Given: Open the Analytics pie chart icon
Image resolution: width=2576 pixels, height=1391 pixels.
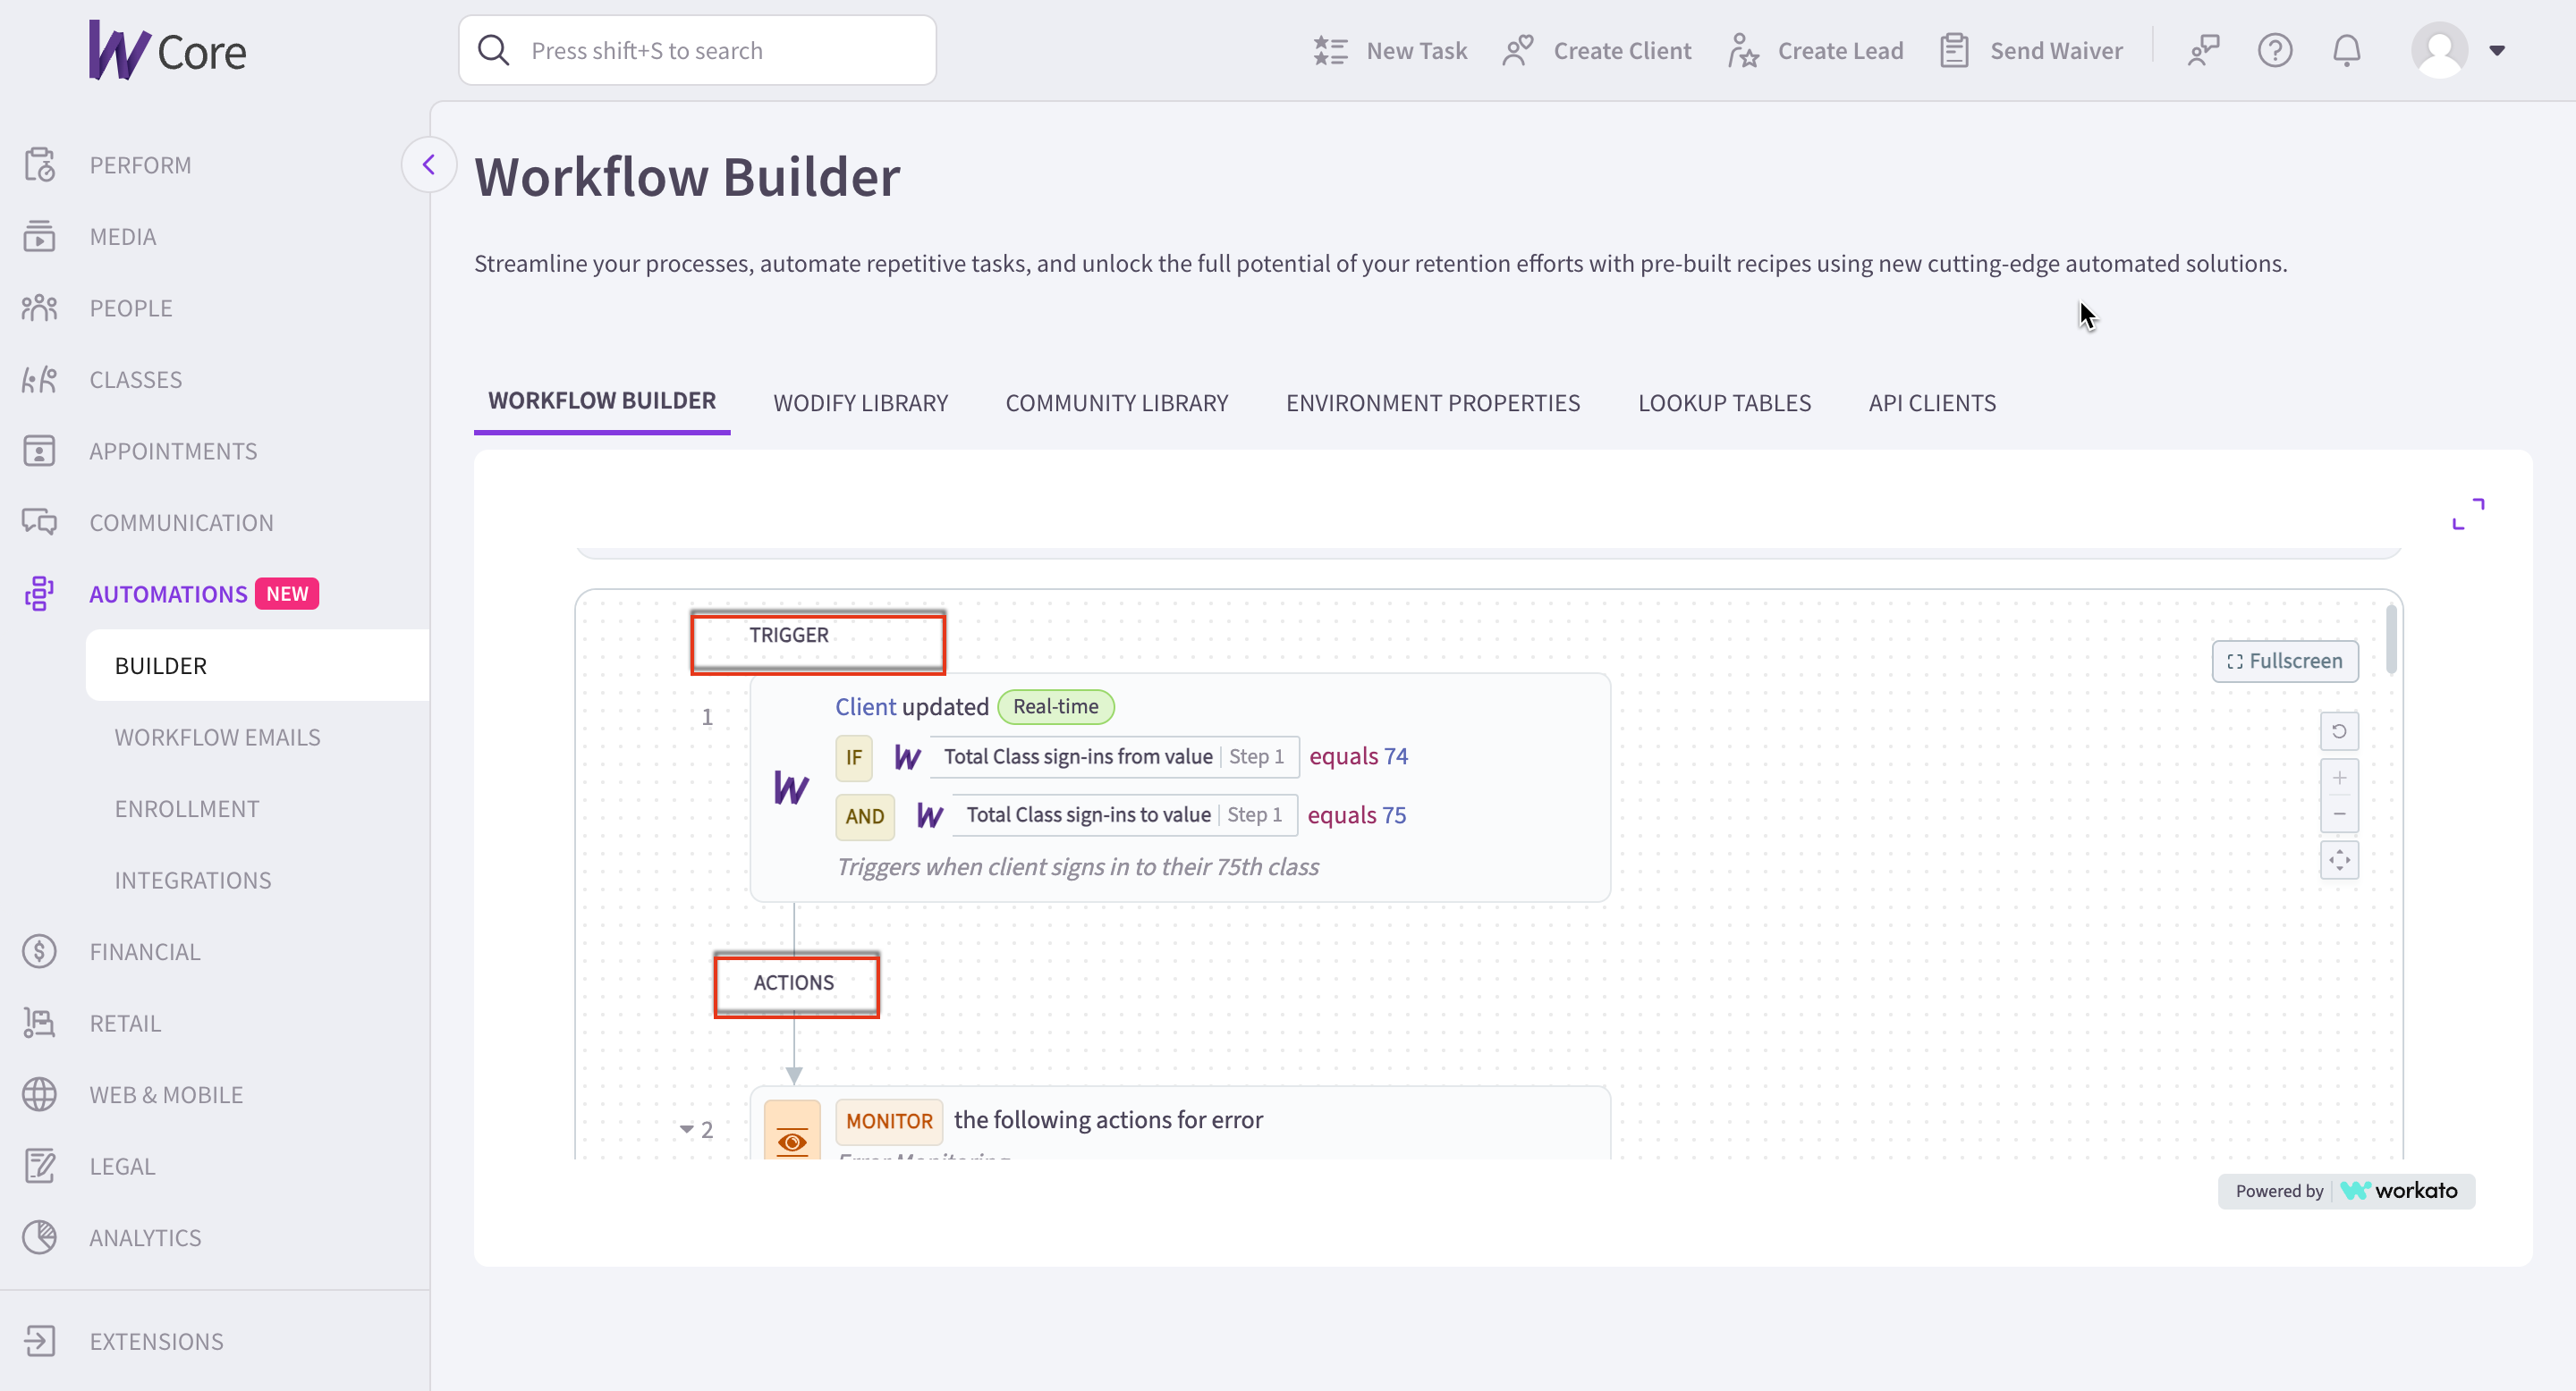Looking at the screenshot, I should click(x=40, y=1237).
